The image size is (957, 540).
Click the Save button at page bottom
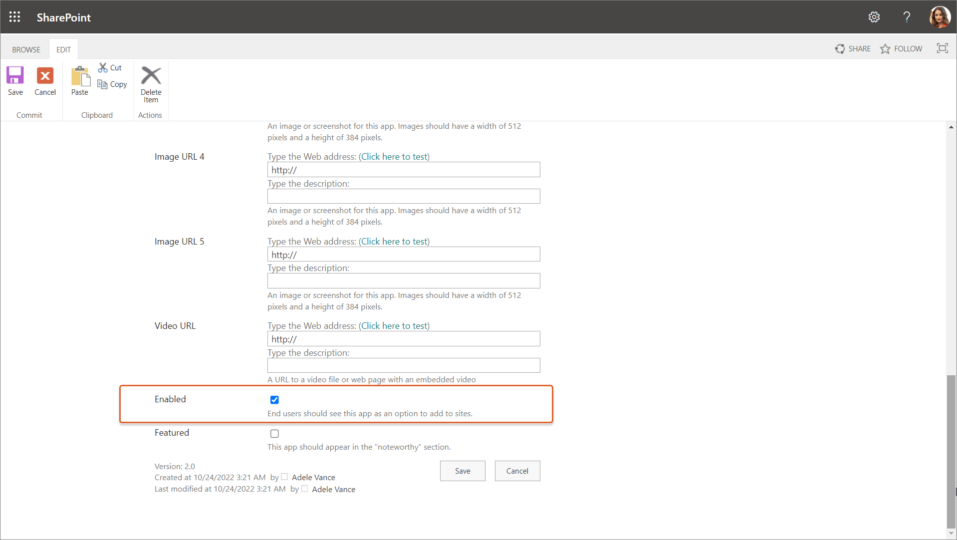coord(462,471)
